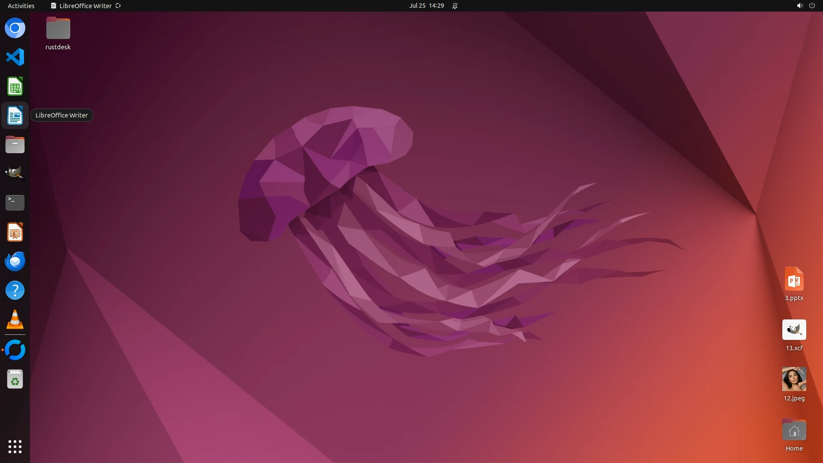Open LibreOffice Writer app menu in top bar
This screenshot has height=463, width=823.
[85, 6]
